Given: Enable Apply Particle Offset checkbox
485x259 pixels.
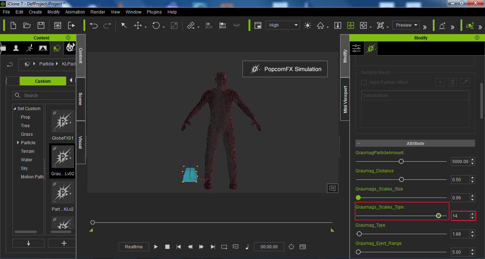Looking at the screenshot, I should pyautogui.click(x=364, y=82).
